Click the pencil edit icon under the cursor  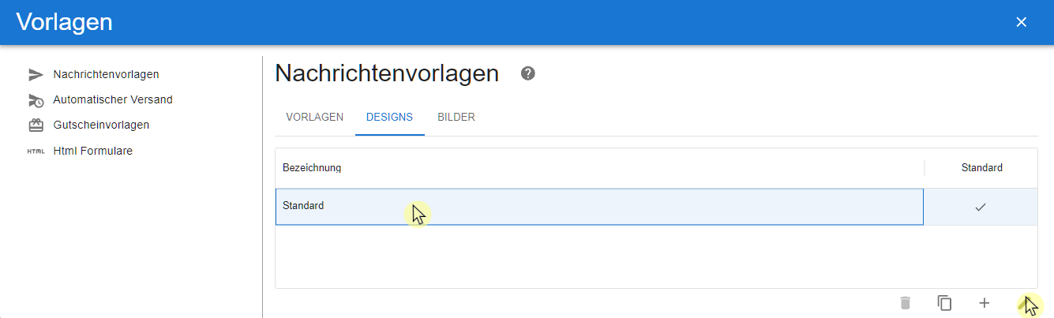point(1023,303)
